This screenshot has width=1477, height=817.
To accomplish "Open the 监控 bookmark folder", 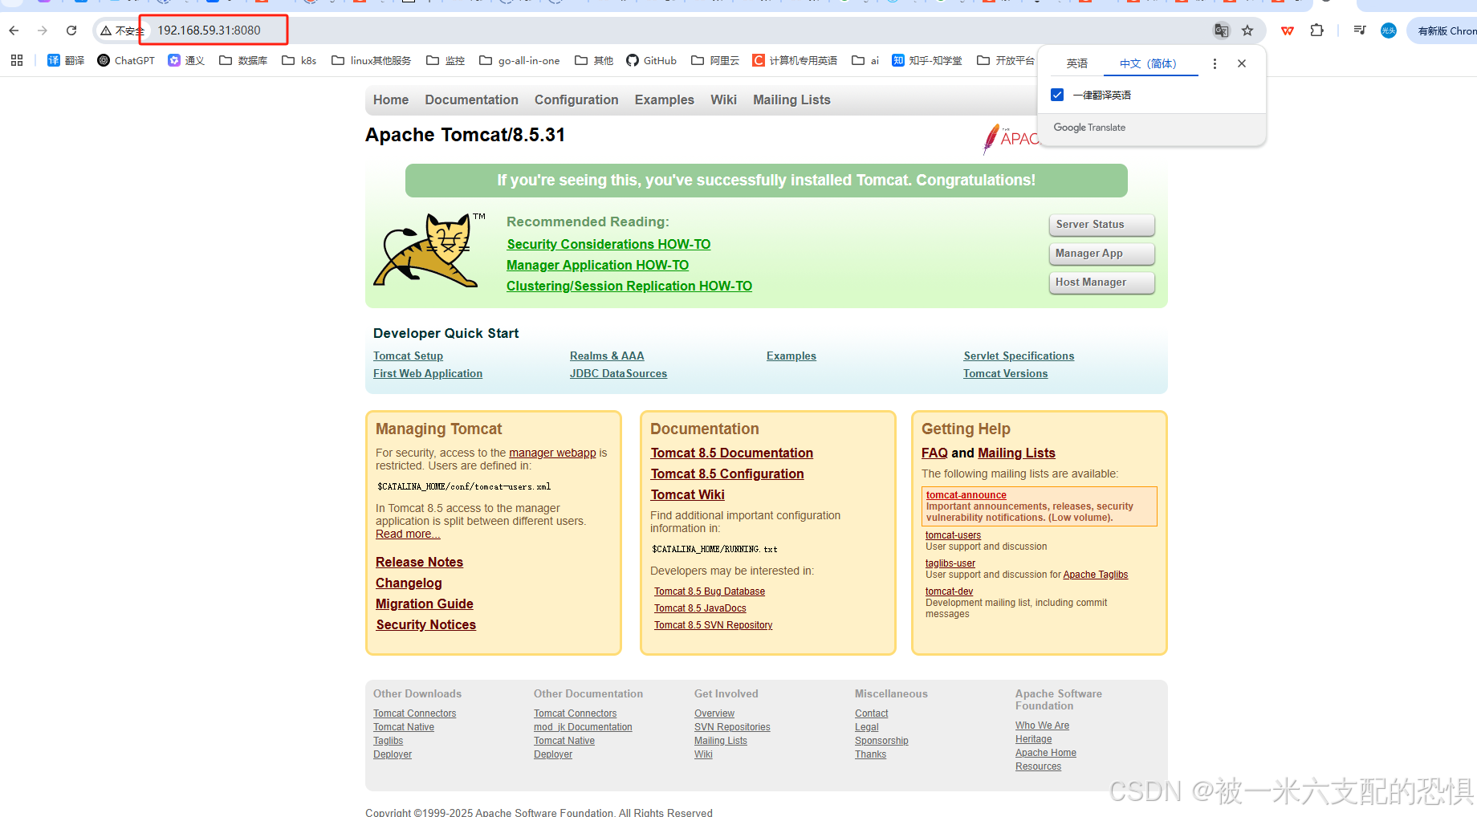I will click(446, 60).
